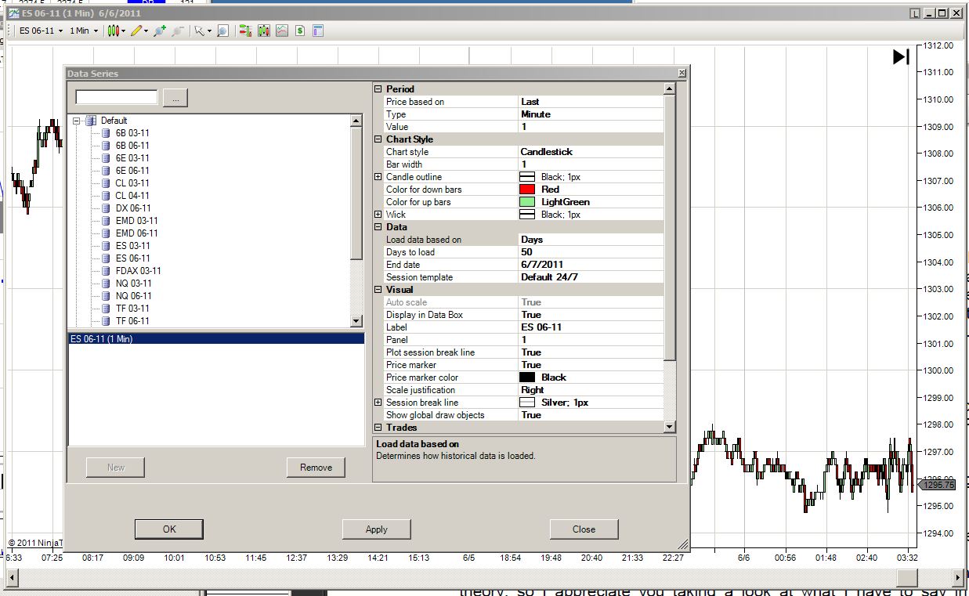Click the Remove button
This screenshot has height=596, width=969.
coord(316,468)
